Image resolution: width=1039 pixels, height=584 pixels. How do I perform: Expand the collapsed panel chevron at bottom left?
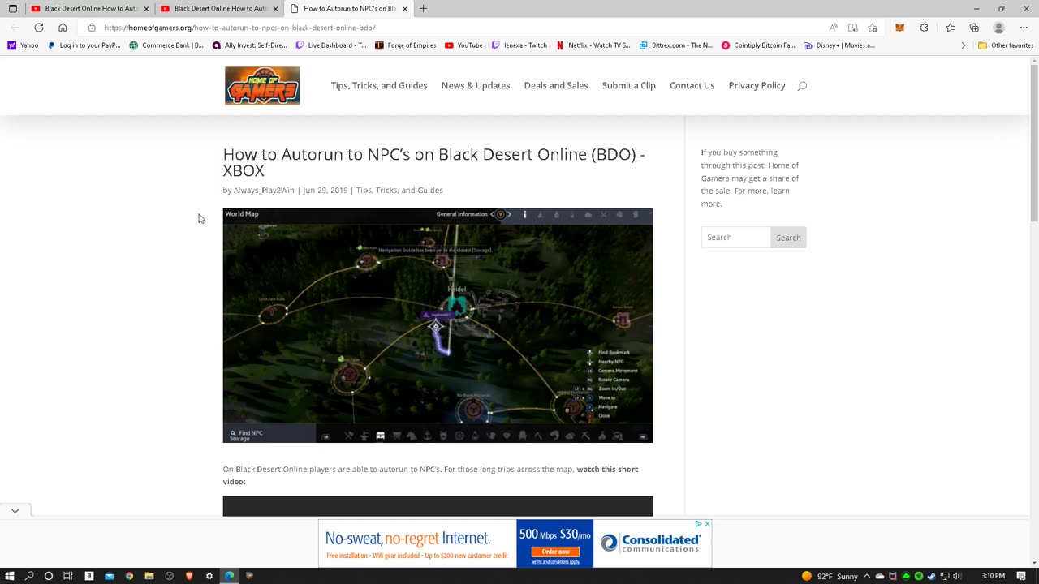point(15,511)
